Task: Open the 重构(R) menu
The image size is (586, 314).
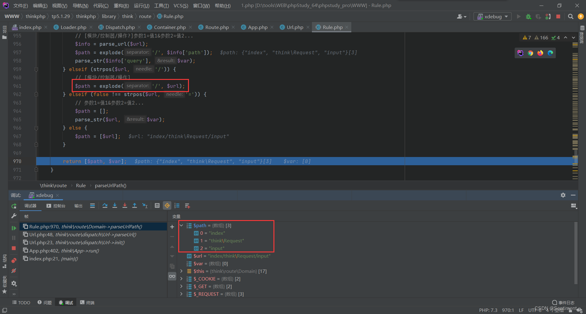Action: coord(121,5)
